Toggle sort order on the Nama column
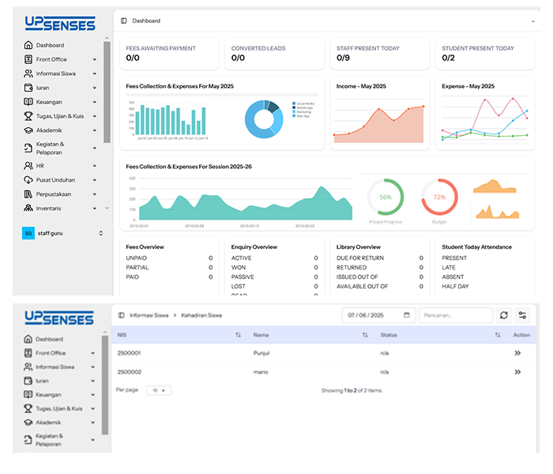 (365, 335)
